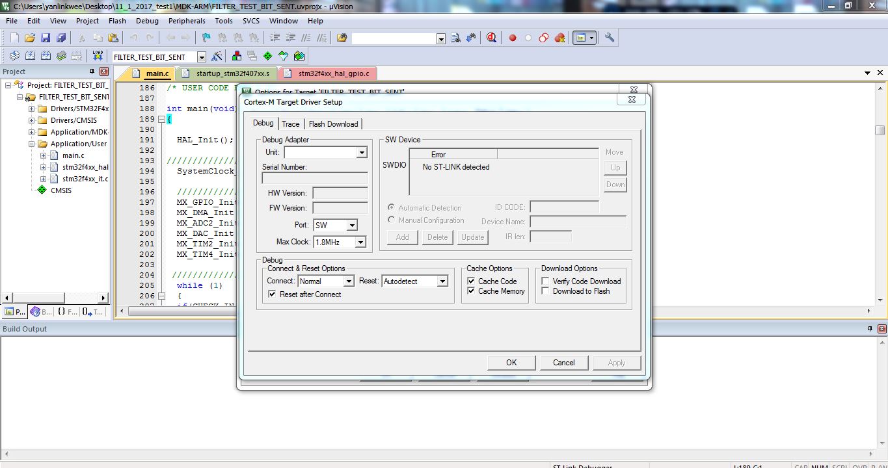The image size is (888, 468).
Task: Click the Batch Build icon
Action: (61, 57)
